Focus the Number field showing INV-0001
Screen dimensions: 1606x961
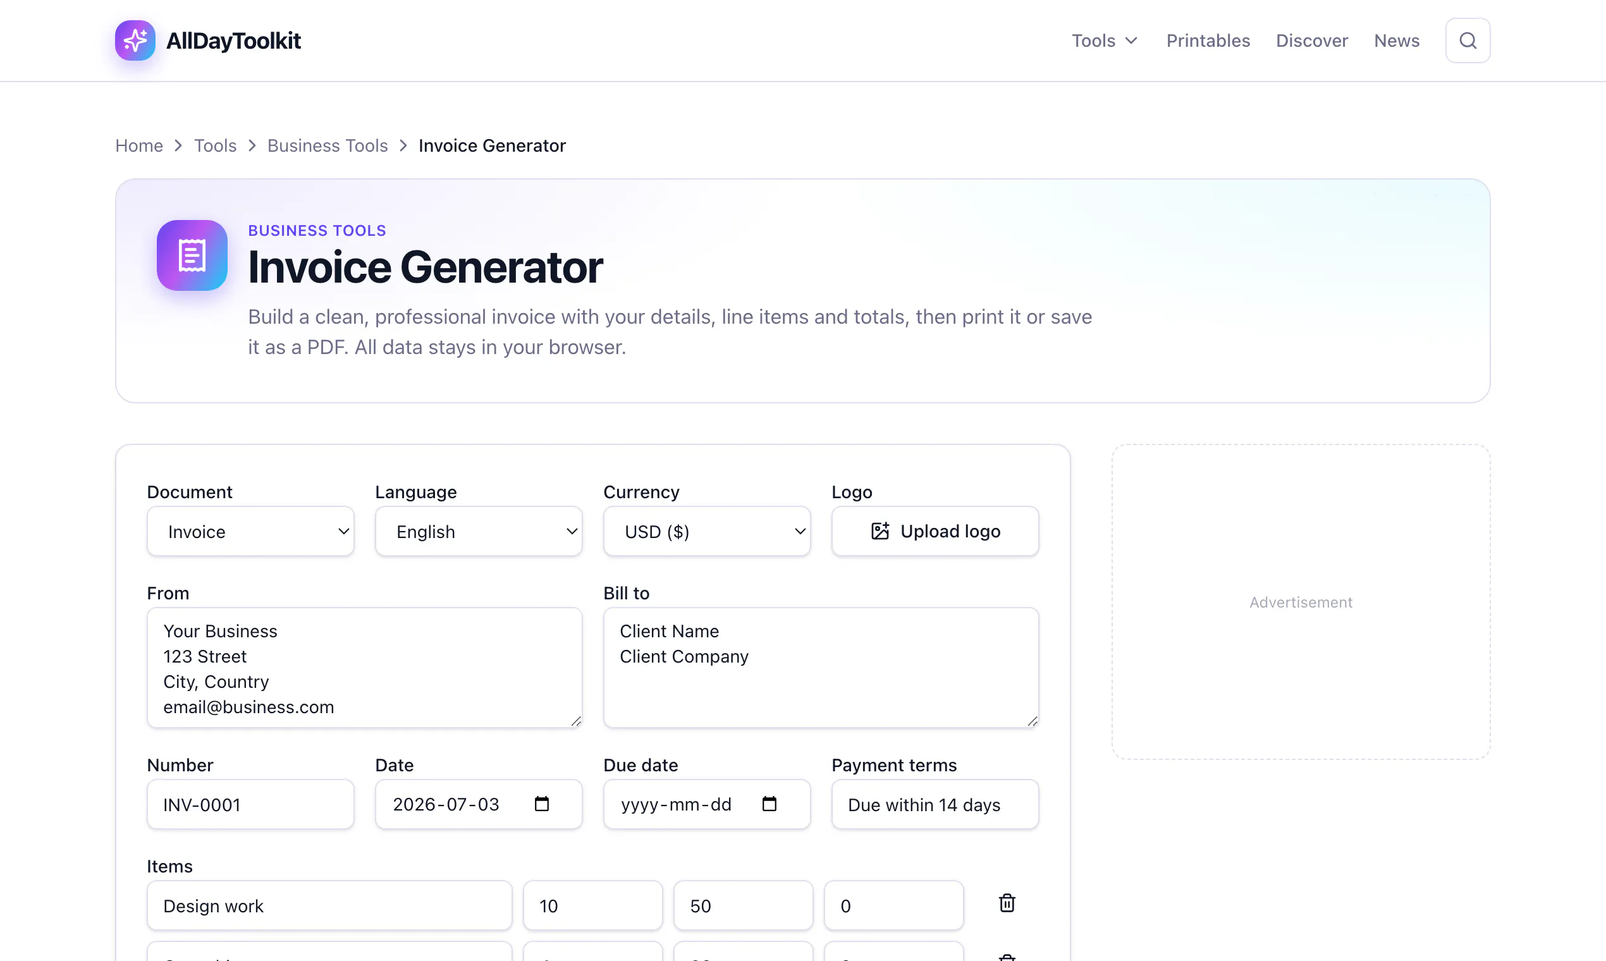(x=250, y=804)
